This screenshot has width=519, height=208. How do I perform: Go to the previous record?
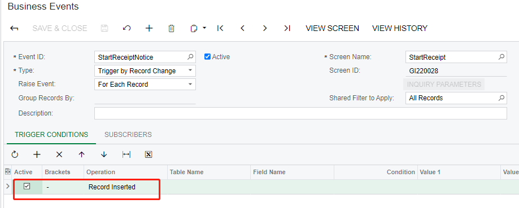point(242,28)
